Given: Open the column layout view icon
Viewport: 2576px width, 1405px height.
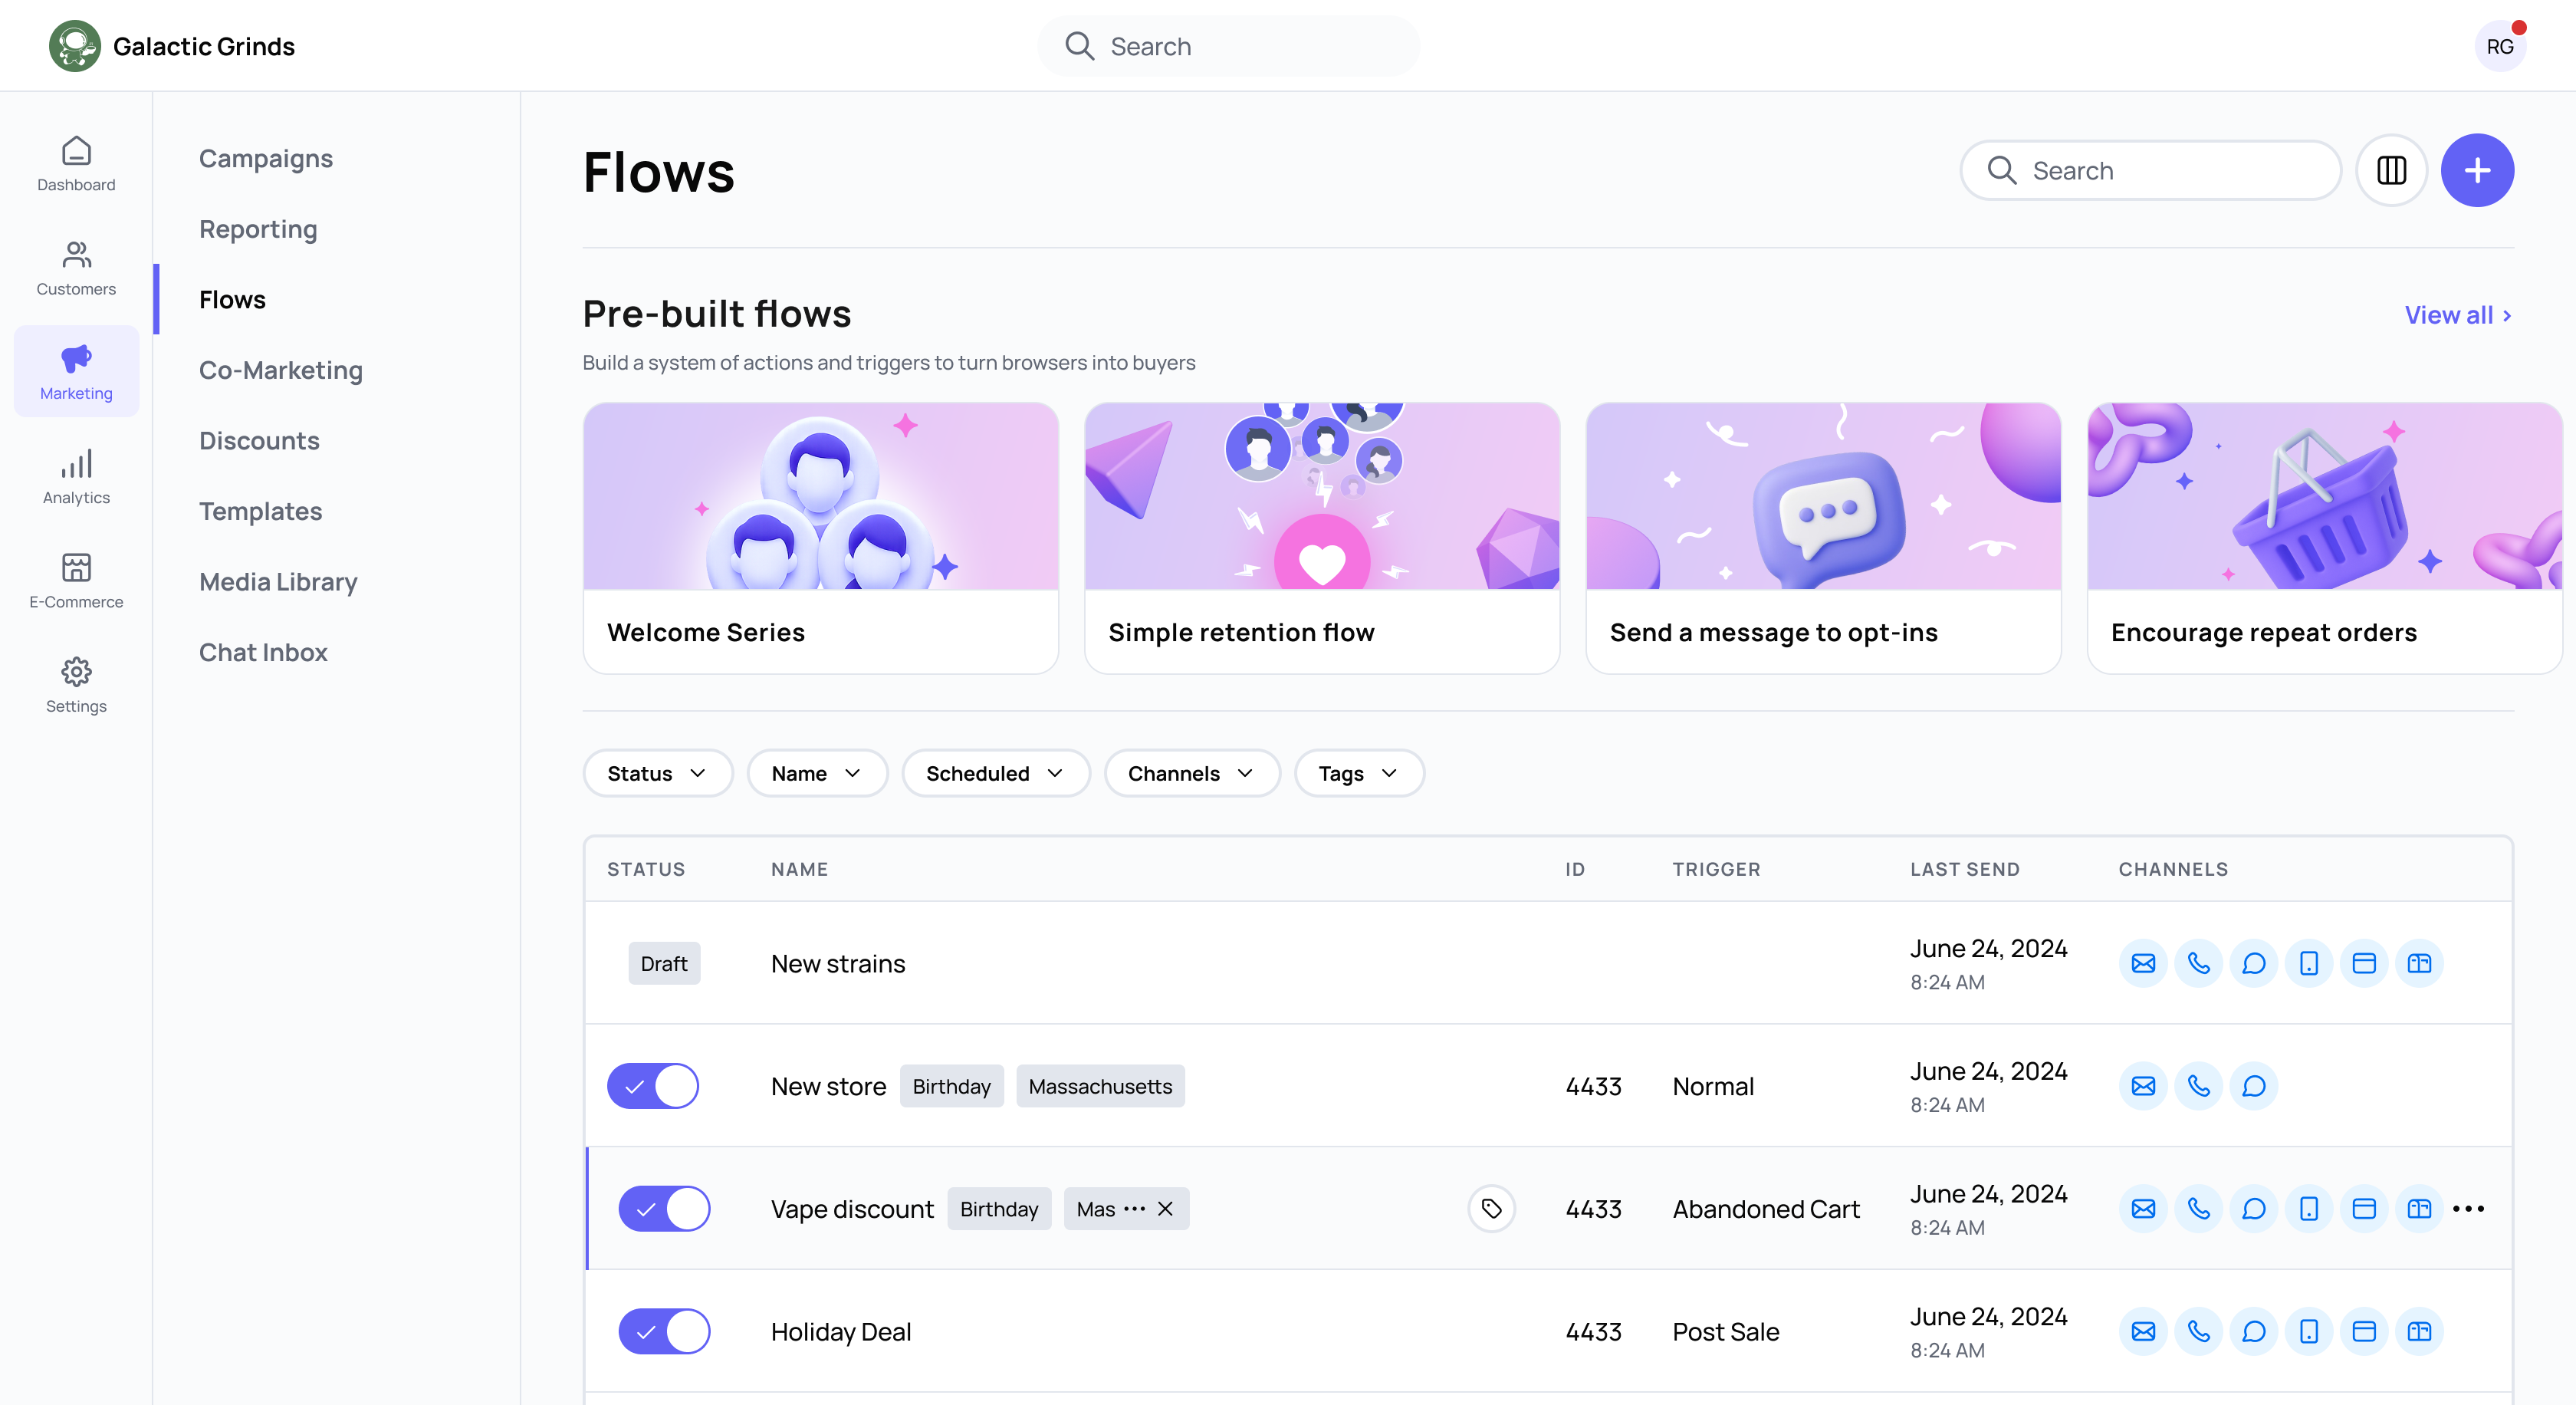Looking at the screenshot, I should (2391, 170).
